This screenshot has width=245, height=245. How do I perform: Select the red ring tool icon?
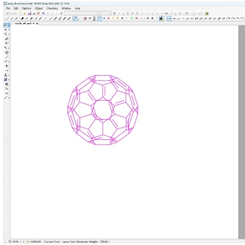click(x=85, y=18)
